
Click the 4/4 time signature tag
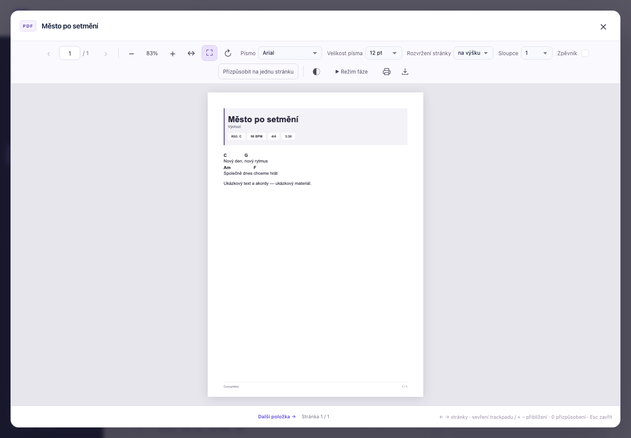coord(274,136)
